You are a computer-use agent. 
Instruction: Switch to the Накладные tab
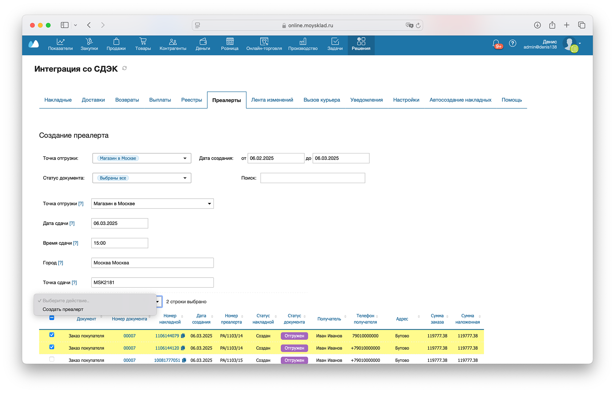(x=58, y=100)
